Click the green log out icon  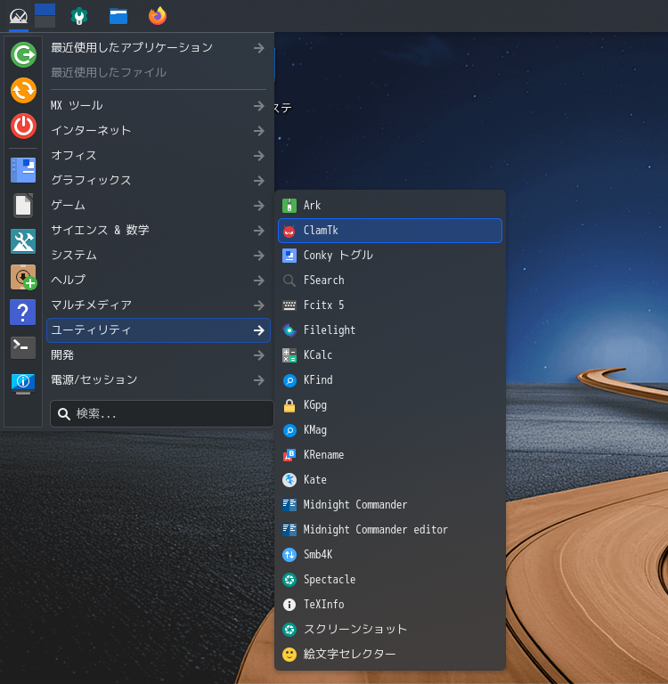coord(23,54)
